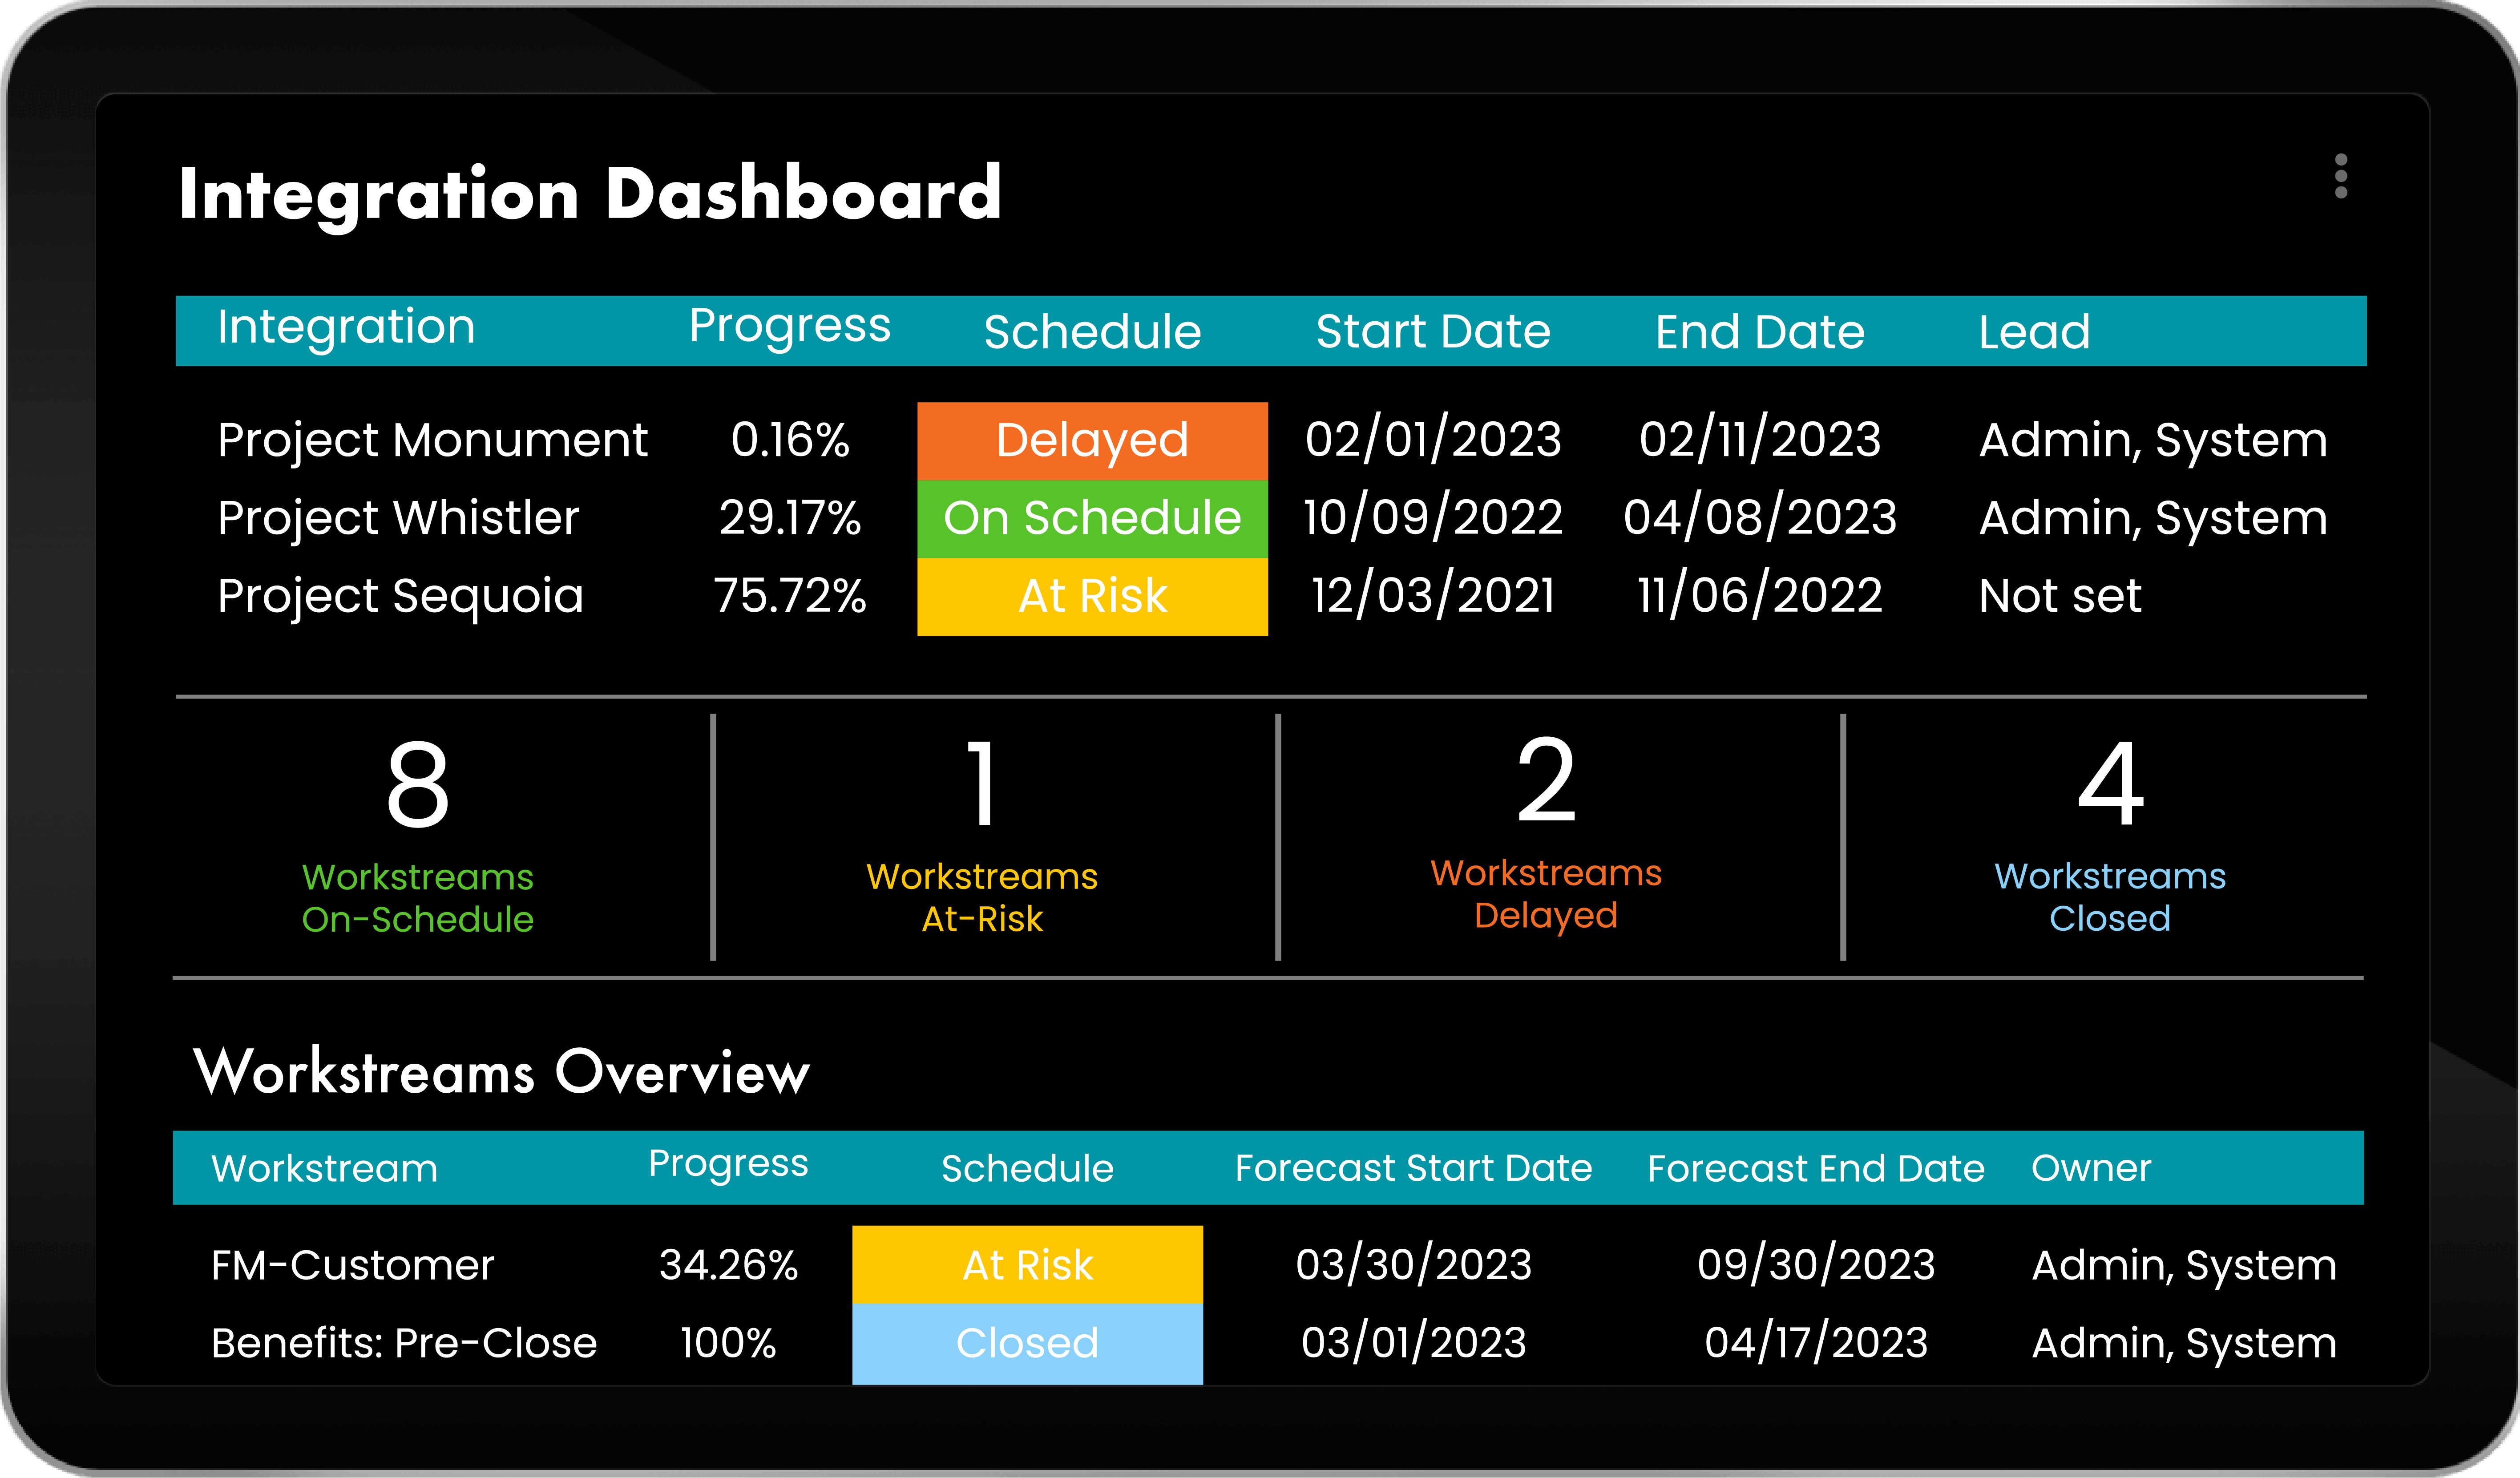The height and width of the screenshot is (1478, 2520).
Task: Open the Project Monument integration
Action: point(432,440)
